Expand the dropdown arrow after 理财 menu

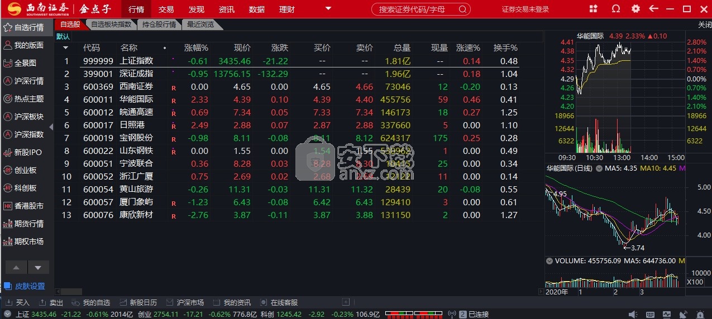pyautogui.click(x=328, y=8)
